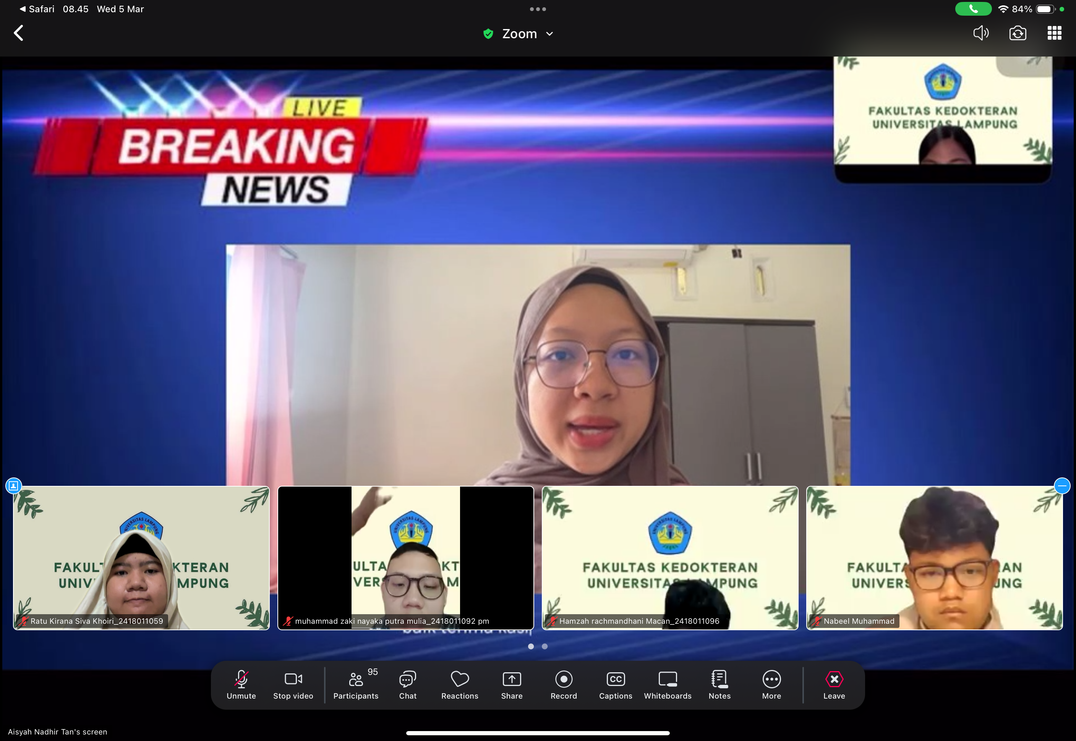This screenshot has height=741, width=1076.
Task: Leave the meeting
Action: click(834, 685)
